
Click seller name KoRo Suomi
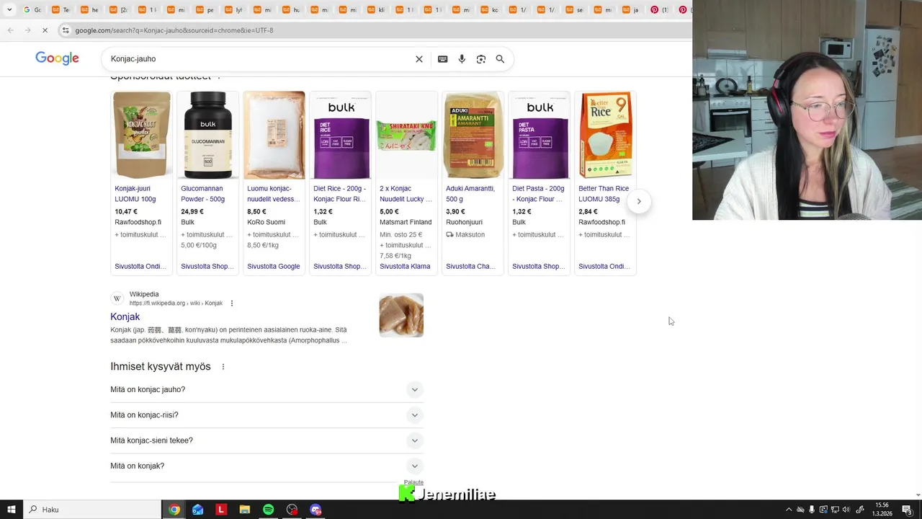[x=266, y=223]
